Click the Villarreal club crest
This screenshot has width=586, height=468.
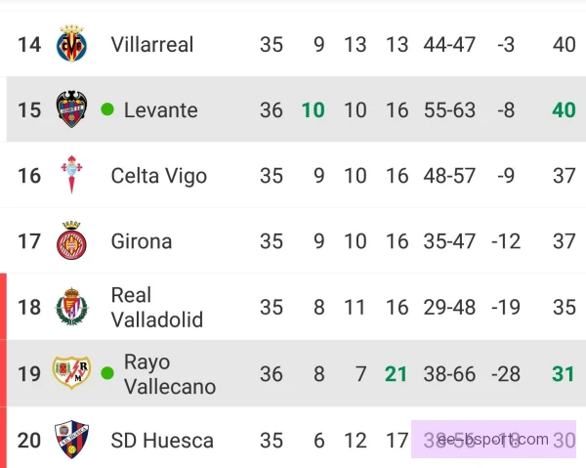71,44
